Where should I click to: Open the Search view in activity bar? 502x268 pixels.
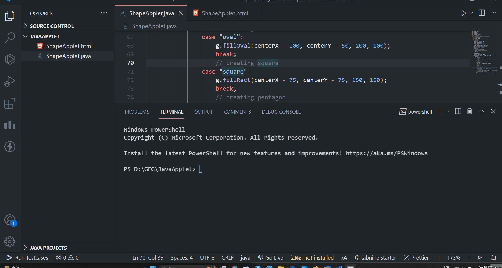10,38
